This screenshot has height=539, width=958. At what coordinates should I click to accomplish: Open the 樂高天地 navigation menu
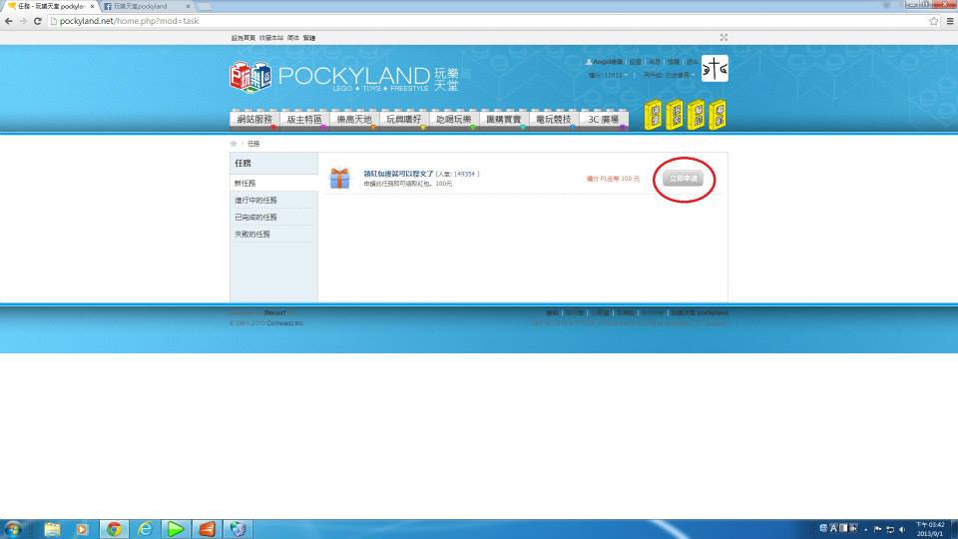coord(354,120)
